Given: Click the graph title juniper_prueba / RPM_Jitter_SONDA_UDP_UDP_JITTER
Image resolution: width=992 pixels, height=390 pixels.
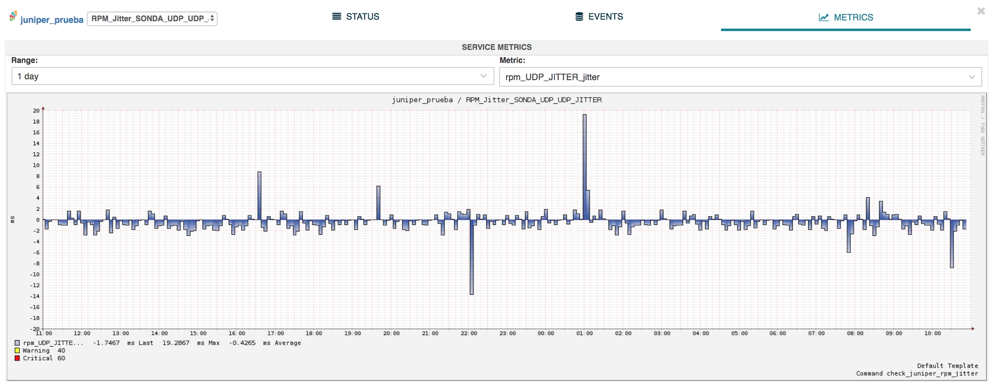Looking at the screenshot, I should (x=496, y=100).
